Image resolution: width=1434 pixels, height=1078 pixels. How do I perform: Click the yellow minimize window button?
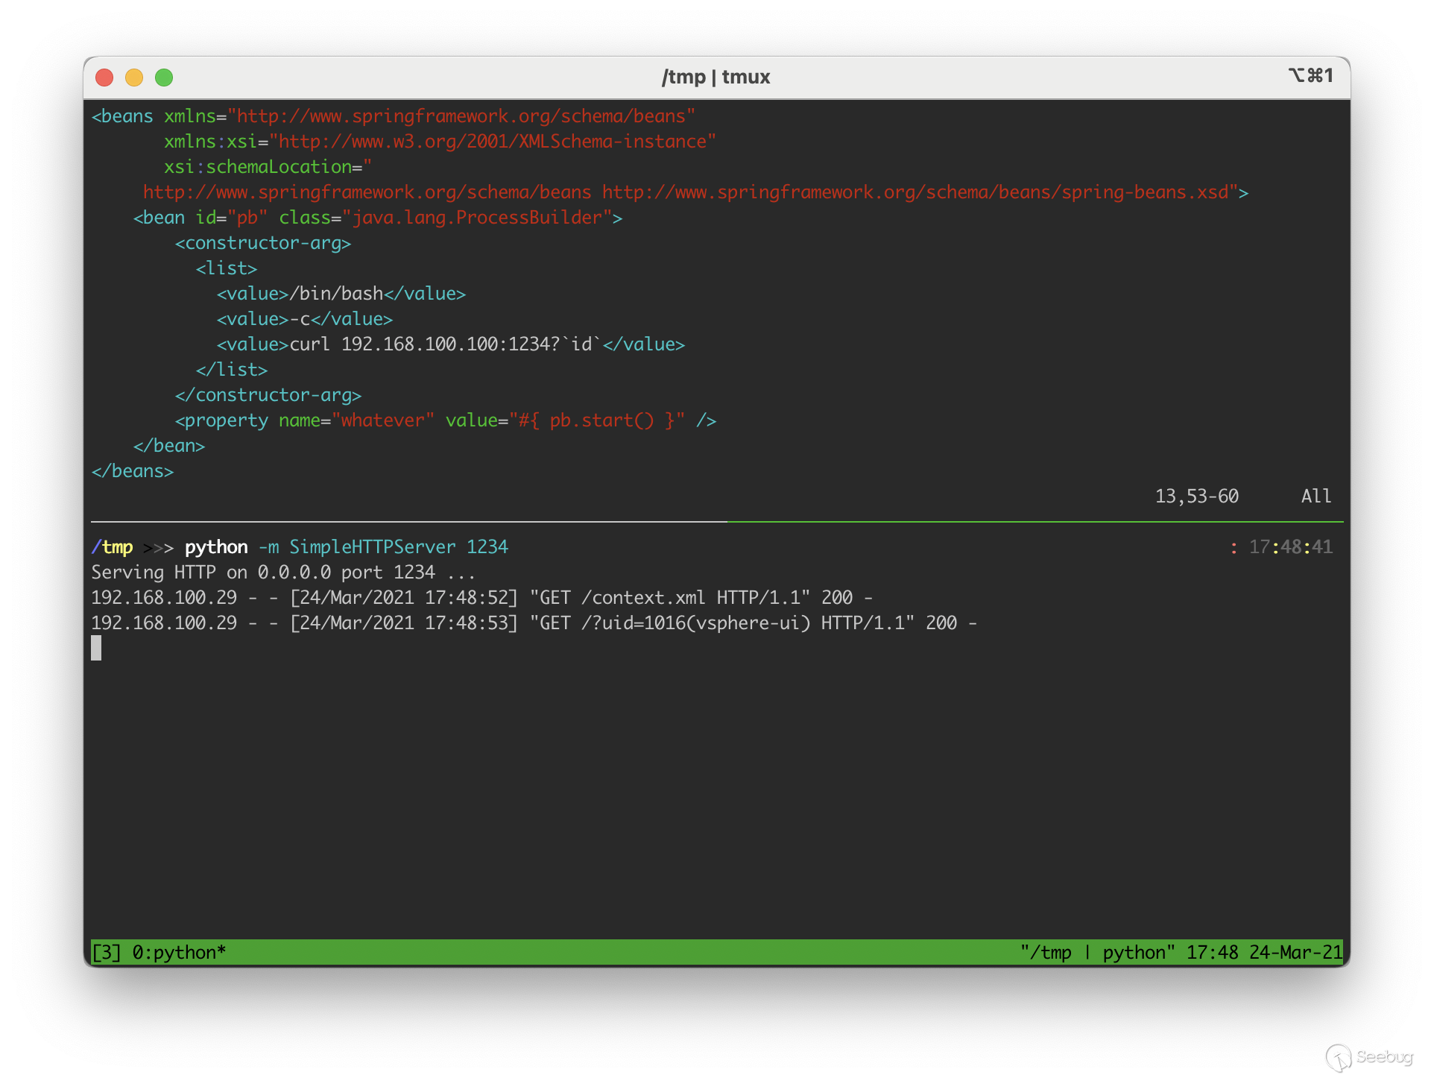pyautogui.click(x=134, y=78)
